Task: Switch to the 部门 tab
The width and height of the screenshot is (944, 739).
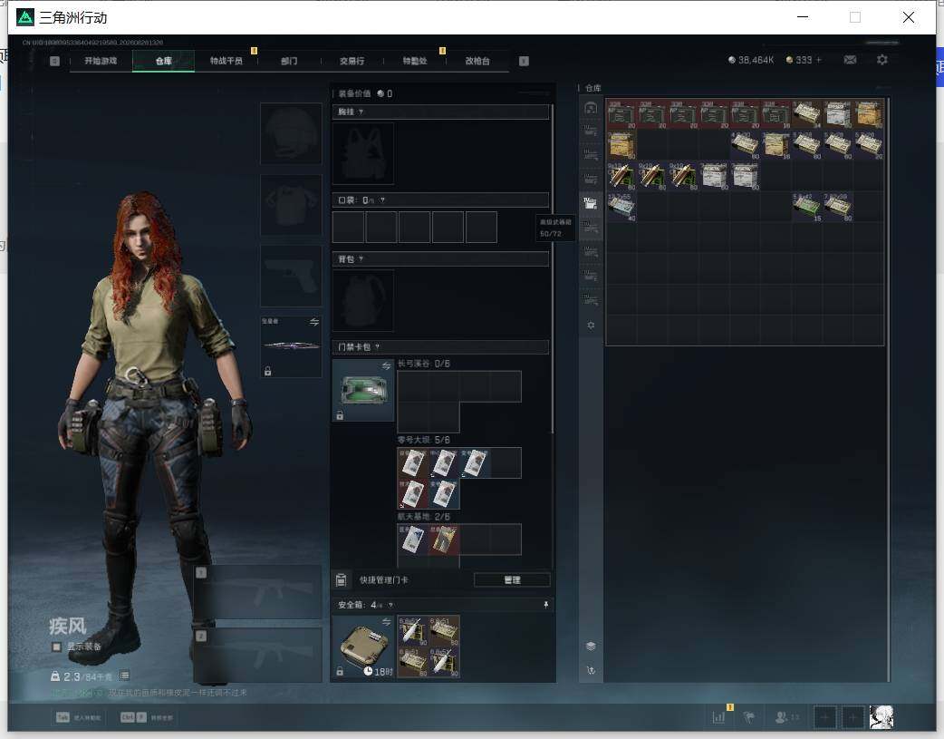Action: (289, 61)
